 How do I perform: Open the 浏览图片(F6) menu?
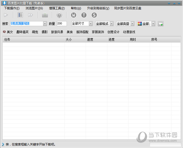(x=34, y=8)
